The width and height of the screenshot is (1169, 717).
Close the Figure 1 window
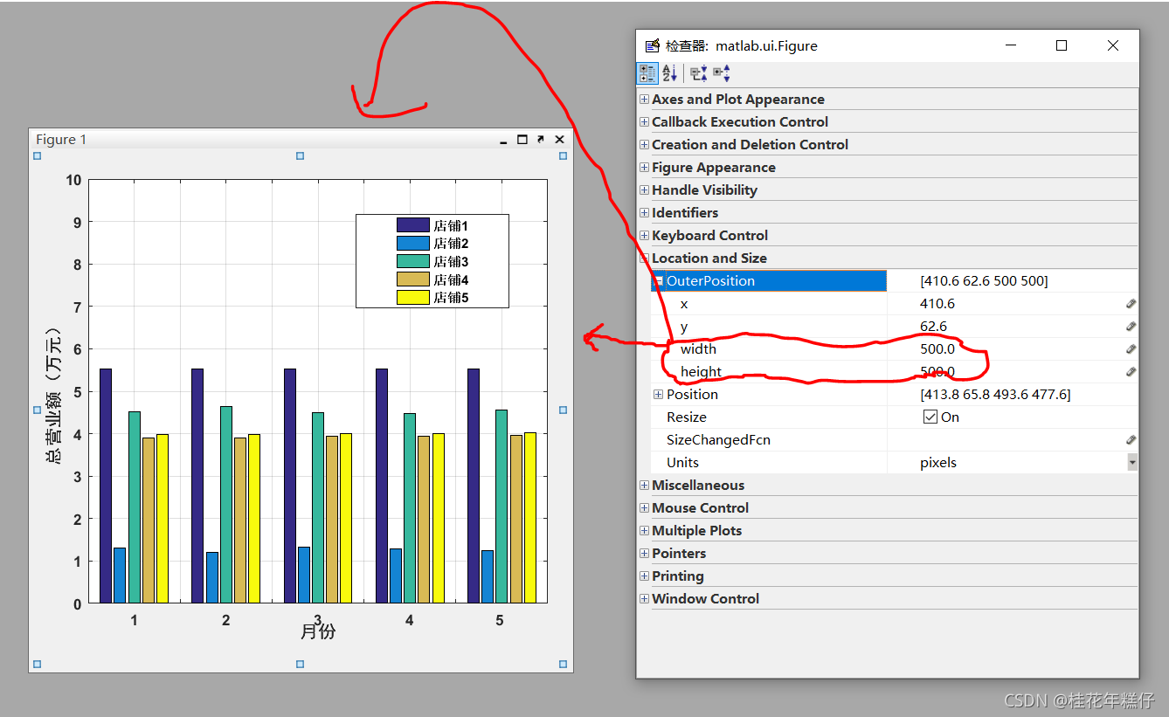(x=560, y=140)
